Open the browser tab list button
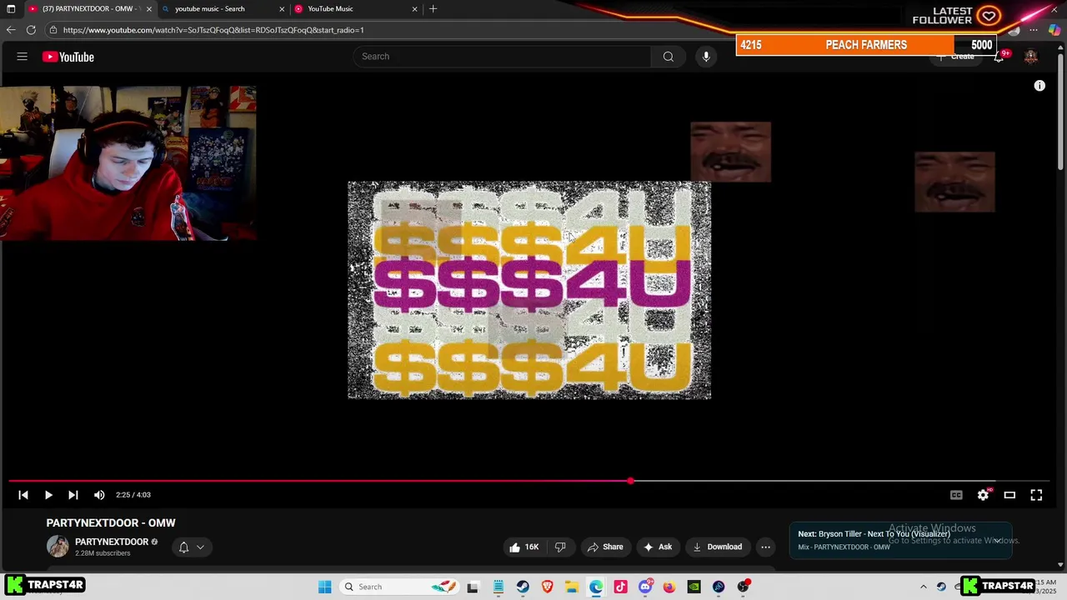 coord(11,8)
